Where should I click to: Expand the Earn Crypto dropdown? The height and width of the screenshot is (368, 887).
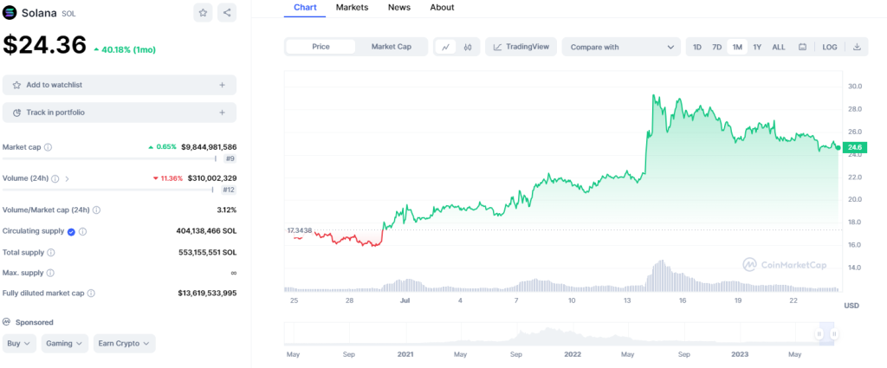[x=125, y=344]
